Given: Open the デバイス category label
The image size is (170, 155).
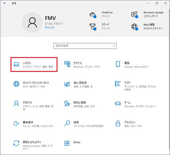Looking at the screenshot, I should (78, 63).
